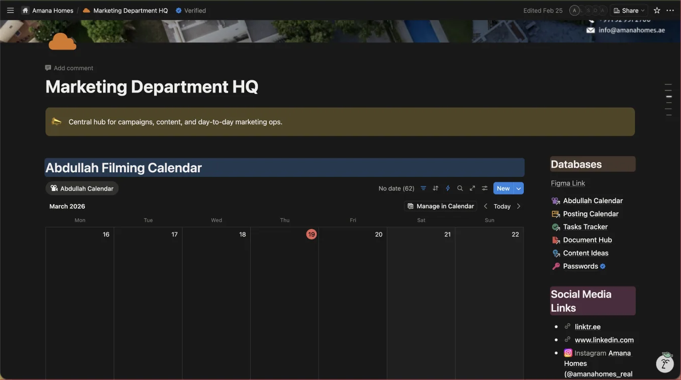Click the Verified badge

pyautogui.click(x=191, y=10)
